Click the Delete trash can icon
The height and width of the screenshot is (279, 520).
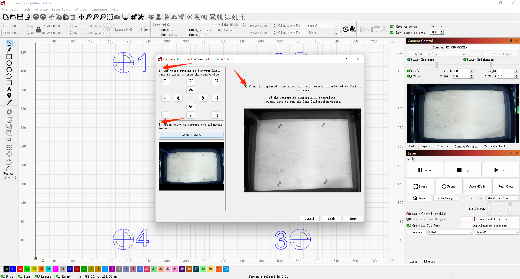[73, 17]
